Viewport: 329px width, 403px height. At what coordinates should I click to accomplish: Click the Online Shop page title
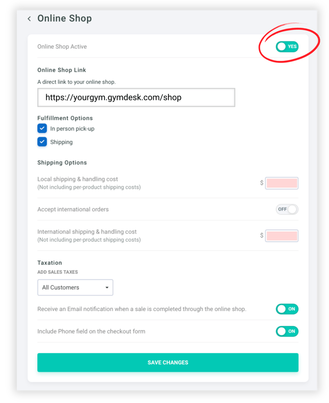tap(64, 19)
